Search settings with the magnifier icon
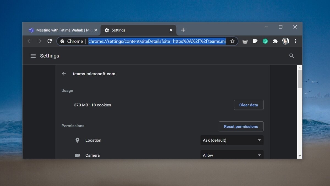 click(x=292, y=56)
